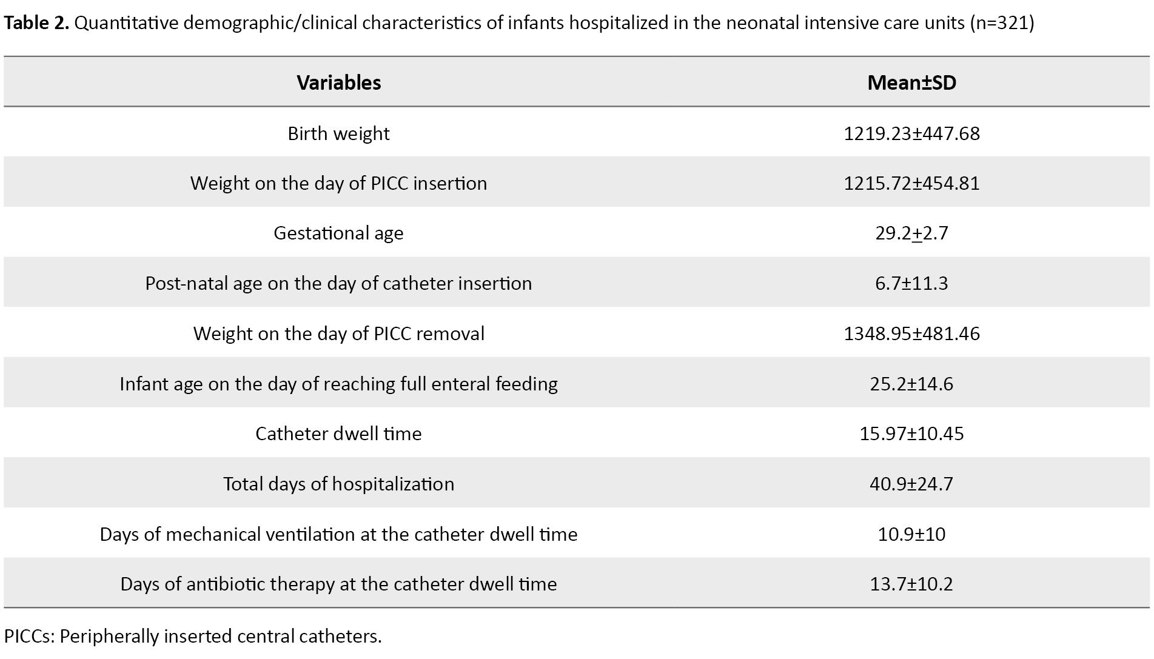Click the Variables column header

[338, 82]
